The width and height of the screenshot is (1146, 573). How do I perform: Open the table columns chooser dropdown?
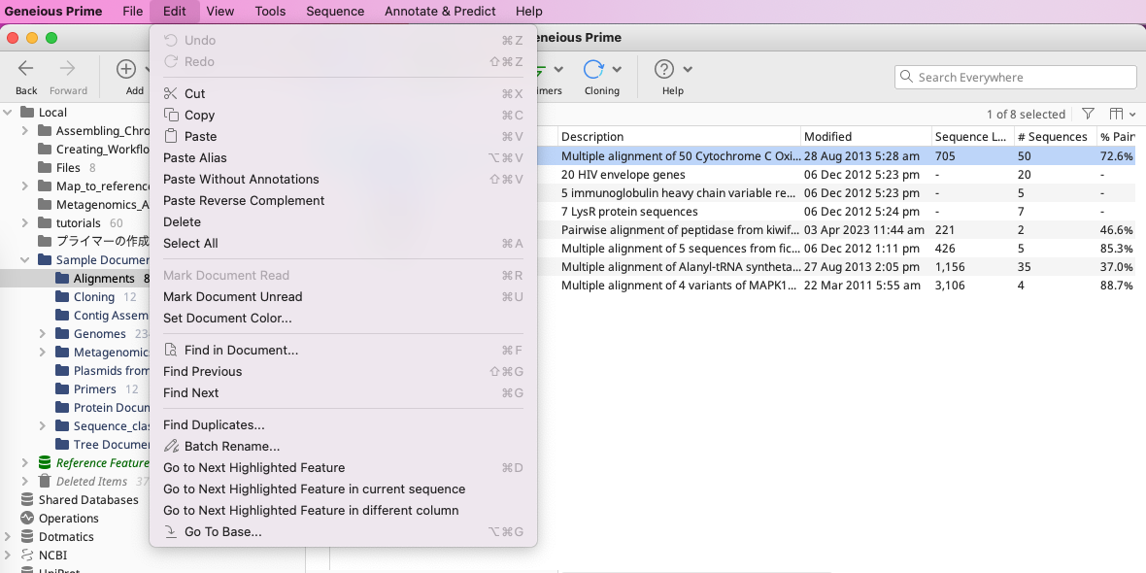tap(1122, 114)
